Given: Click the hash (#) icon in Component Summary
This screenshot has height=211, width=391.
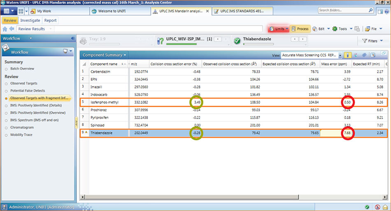Looking at the screenshot, I should 364,55.
